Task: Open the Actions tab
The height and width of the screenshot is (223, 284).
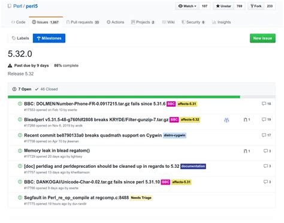Action: coord(116,22)
